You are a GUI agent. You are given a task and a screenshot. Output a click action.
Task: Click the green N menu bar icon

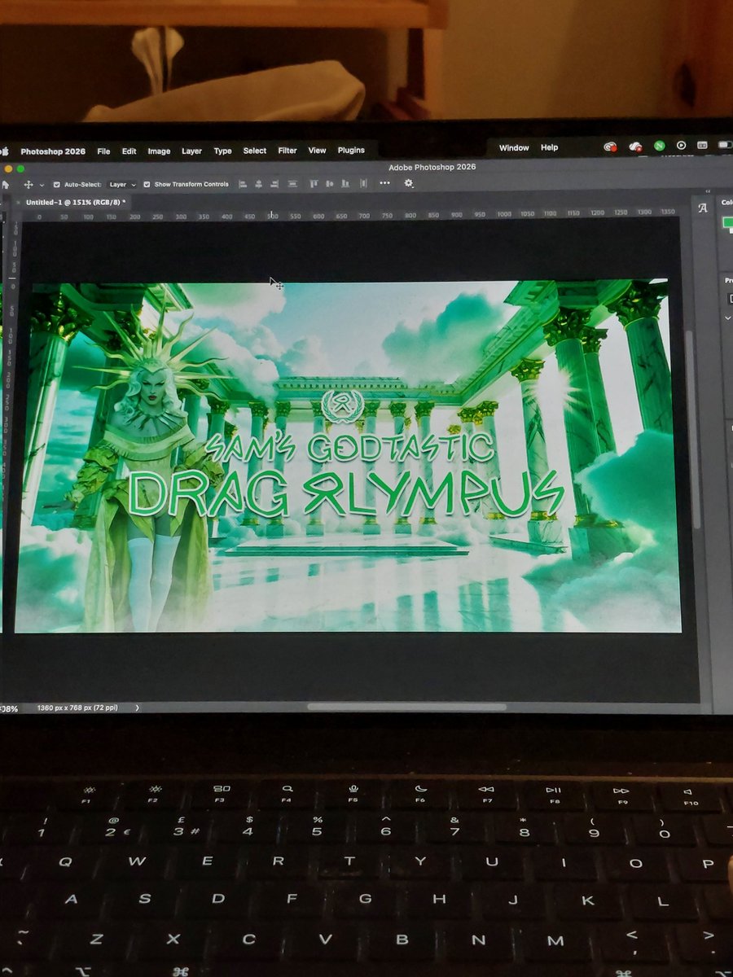pyautogui.click(x=660, y=147)
